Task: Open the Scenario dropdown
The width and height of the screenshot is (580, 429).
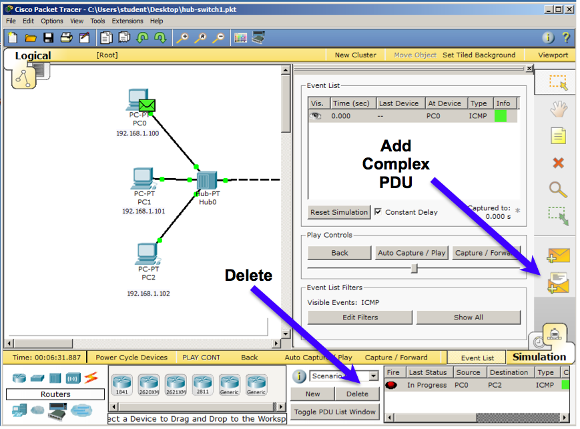Action: pos(374,376)
